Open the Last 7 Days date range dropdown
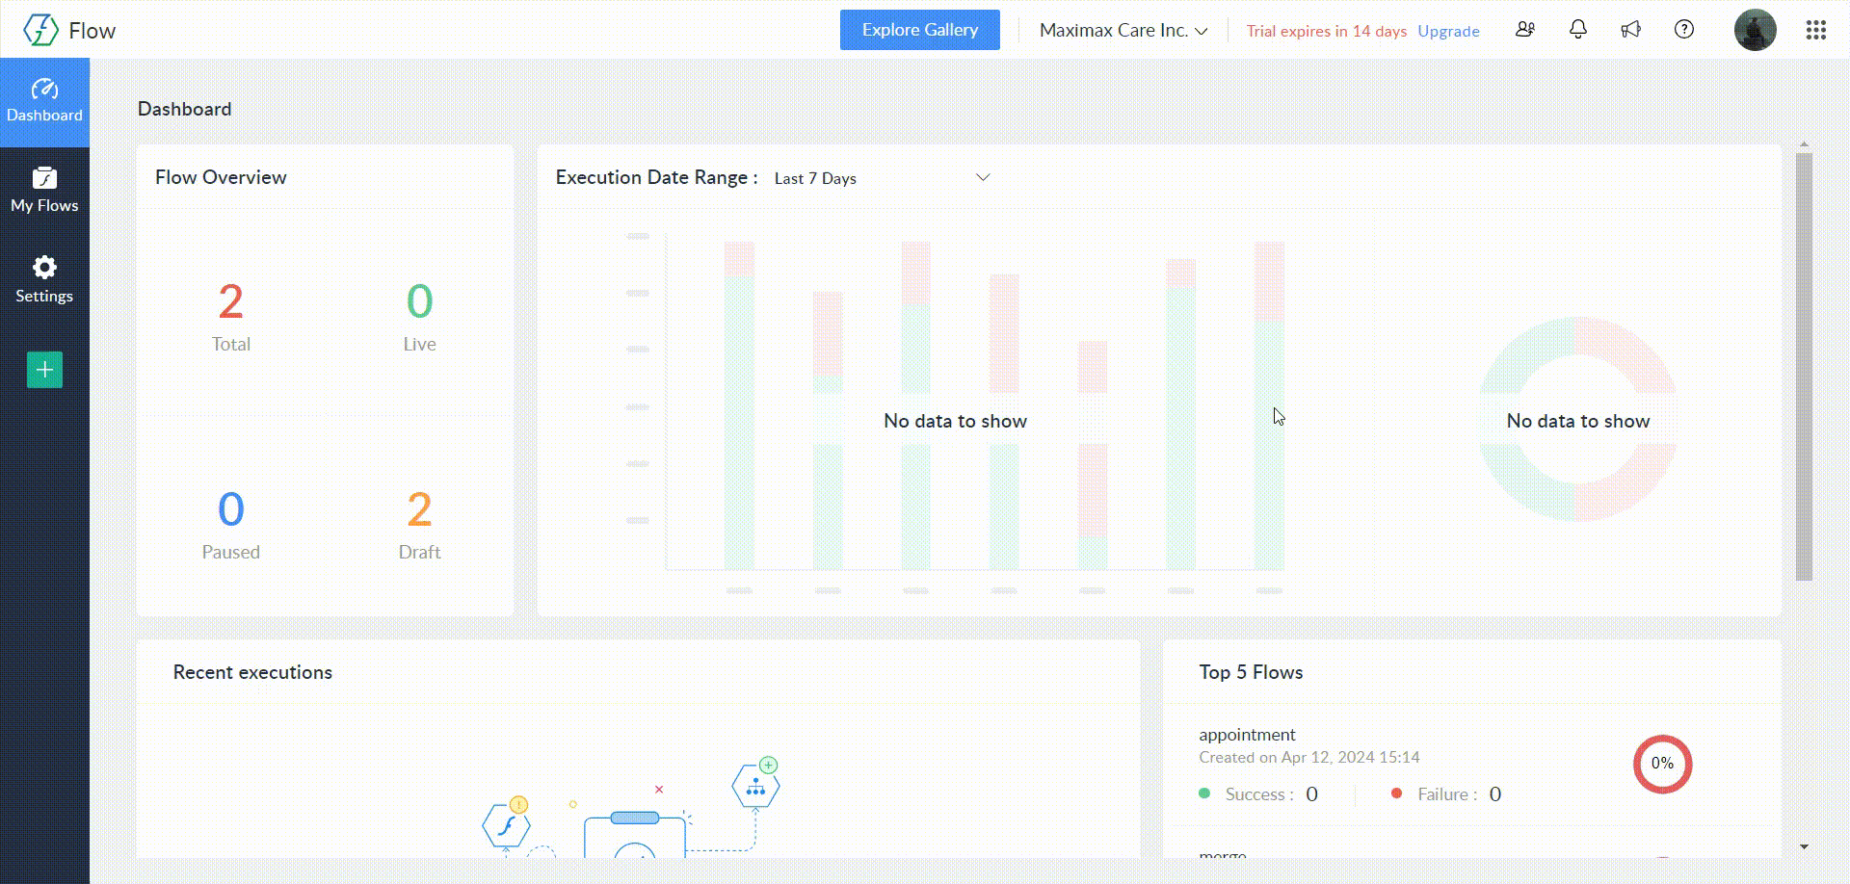1850x884 pixels. point(882,178)
